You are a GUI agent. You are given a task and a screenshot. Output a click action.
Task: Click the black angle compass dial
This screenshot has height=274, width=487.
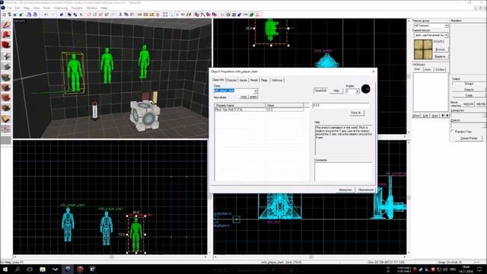click(366, 89)
